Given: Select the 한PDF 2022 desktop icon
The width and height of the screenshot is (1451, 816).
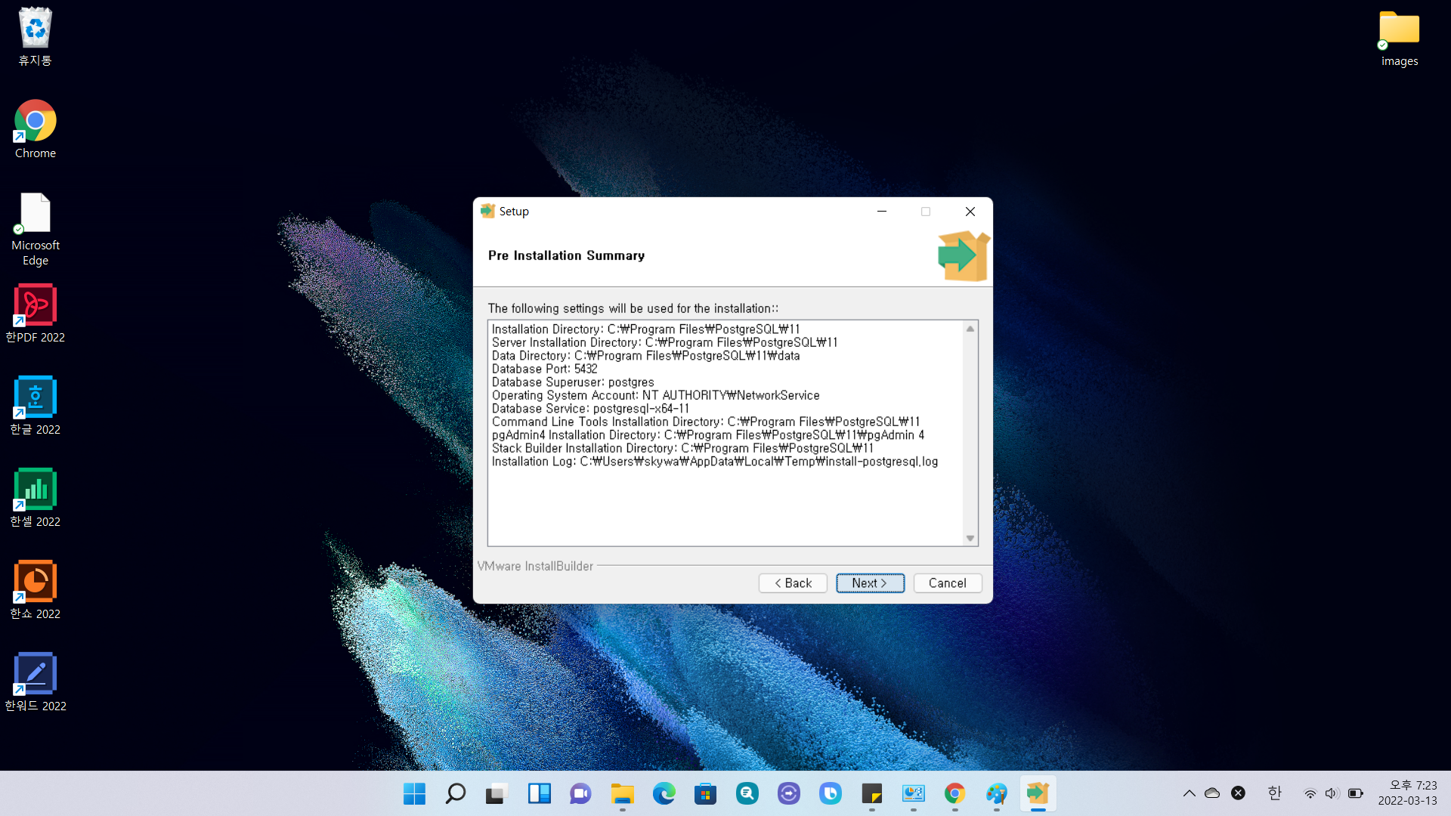Looking at the screenshot, I should (35, 313).
